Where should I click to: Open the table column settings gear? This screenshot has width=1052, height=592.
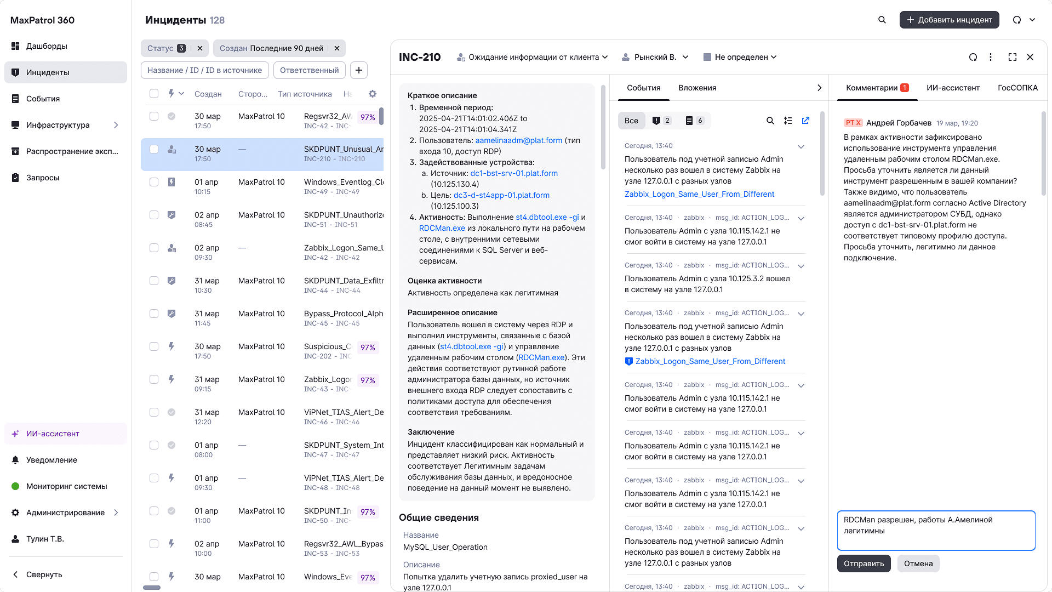(x=373, y=94)
